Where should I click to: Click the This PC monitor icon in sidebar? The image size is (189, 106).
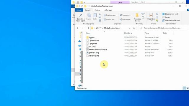(x=79, y=46)
